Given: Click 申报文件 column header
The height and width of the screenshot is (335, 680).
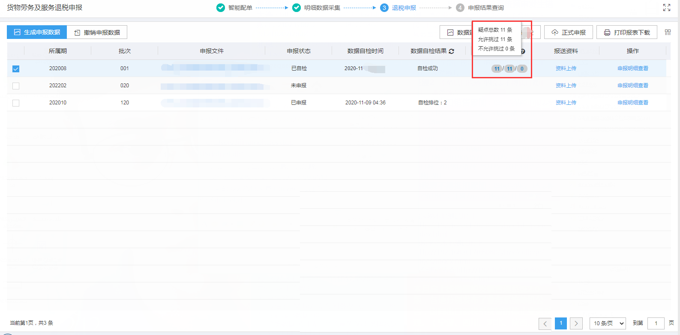Looking at the screenshot, I should pos(212,51).
